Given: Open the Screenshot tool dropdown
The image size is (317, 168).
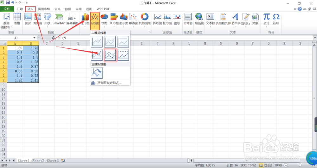Looking at the screenshot, I should point(72,20).
